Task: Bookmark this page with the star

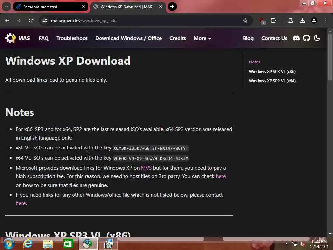Action: click(245, 21)
